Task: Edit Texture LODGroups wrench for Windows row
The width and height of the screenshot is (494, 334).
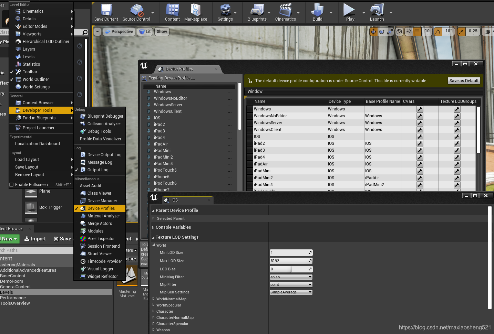Action: click(x=457, y=109)
